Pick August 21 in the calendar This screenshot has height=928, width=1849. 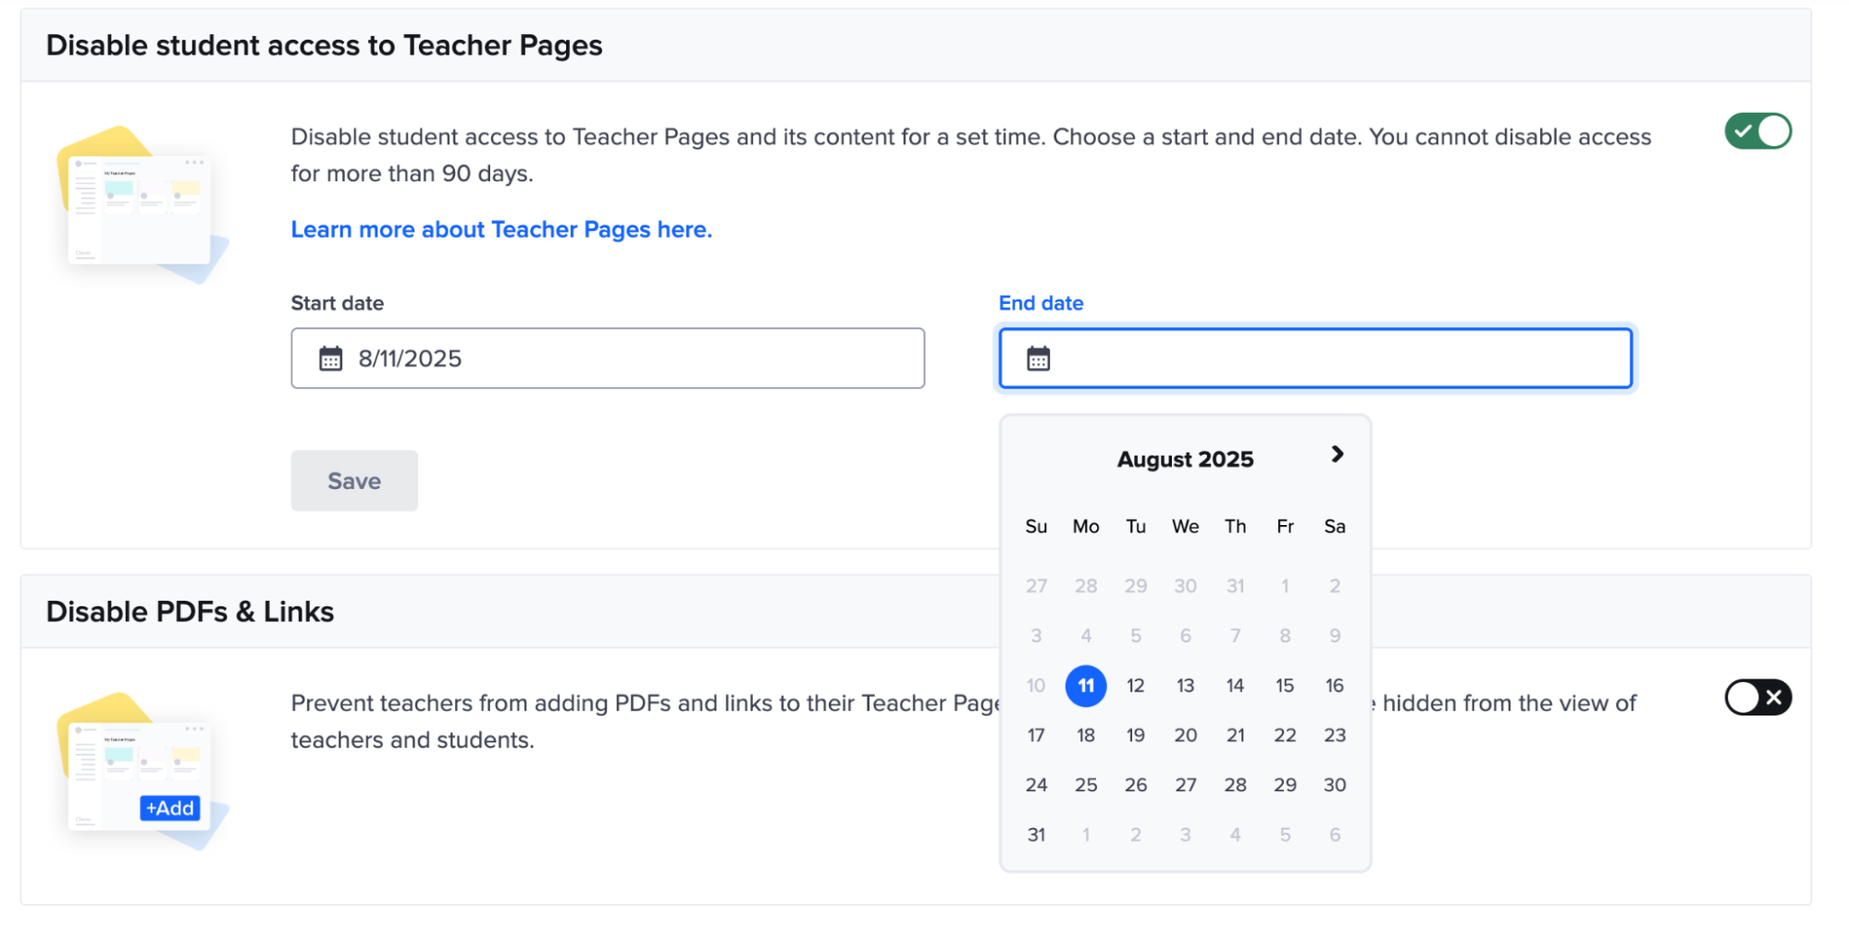point(1236,736)
